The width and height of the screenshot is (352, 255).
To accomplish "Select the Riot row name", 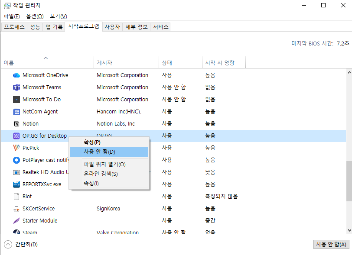I will 27,196.
